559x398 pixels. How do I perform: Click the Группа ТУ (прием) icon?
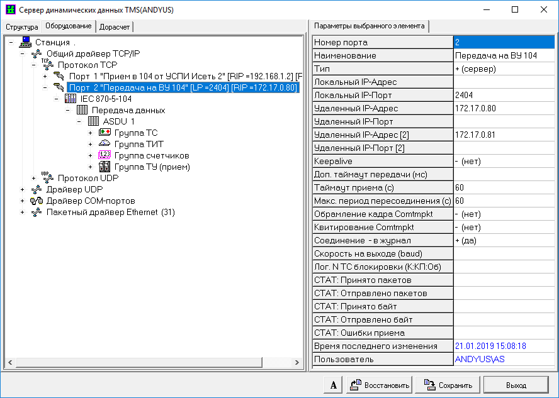tap(104, 167)
